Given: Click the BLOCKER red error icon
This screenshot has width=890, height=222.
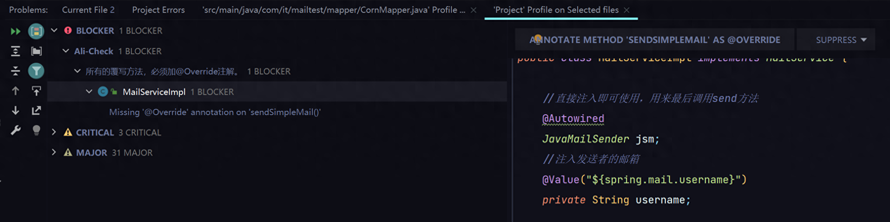Looking at the screenshot, I should (x=68, y=30).
